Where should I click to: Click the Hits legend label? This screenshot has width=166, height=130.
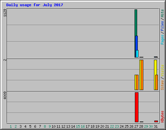pos(162,13)
